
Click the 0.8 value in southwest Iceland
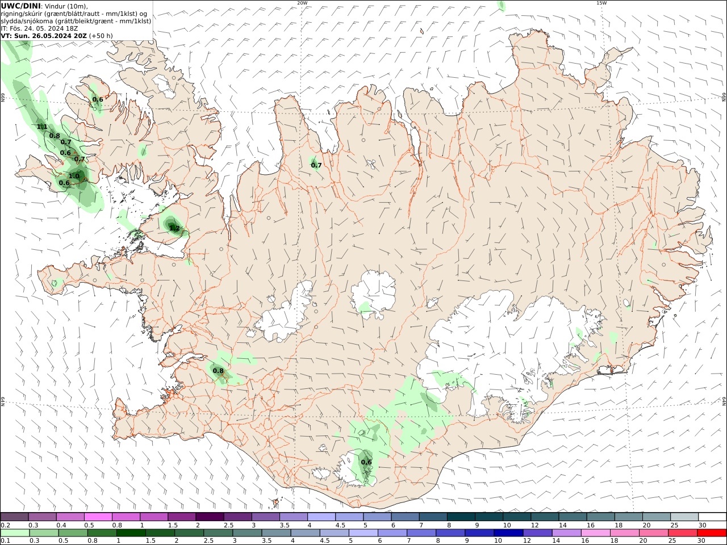pos(218,371)
